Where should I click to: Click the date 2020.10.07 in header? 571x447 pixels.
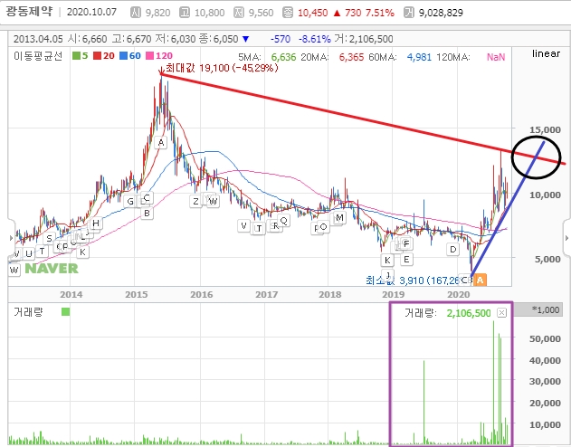91,12
